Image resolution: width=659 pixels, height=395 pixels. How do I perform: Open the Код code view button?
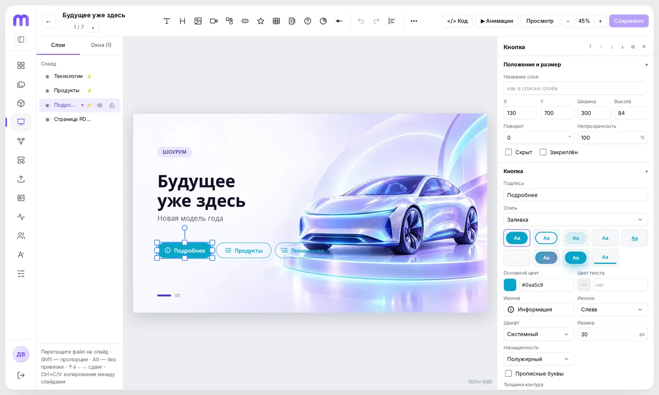click(457, 21)
